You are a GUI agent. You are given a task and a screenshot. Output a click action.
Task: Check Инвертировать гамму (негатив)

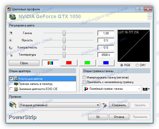(84, 77)
